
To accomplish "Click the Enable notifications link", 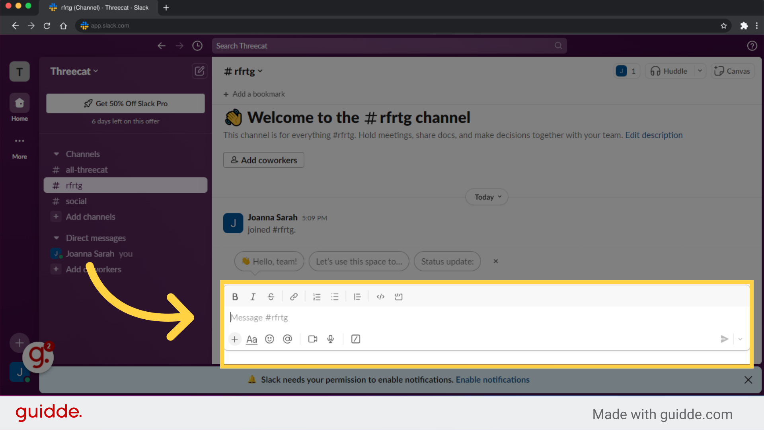I will tap(493, 379).
